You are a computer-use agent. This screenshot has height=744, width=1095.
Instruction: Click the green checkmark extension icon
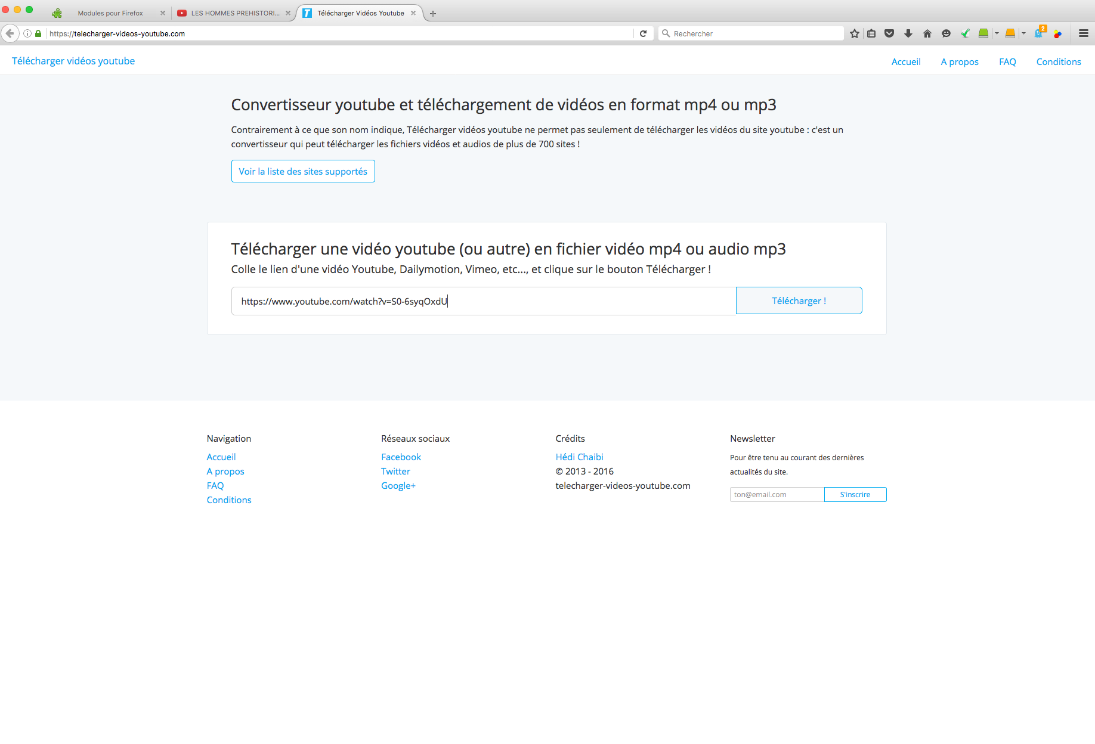click(x=965, y=33)
